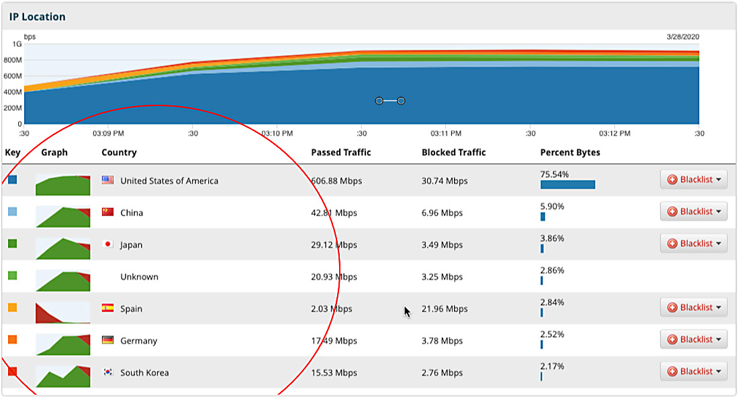Click the Germany flag icon
The height and width of the screenshot is (398, 738).
click(107, 340)
